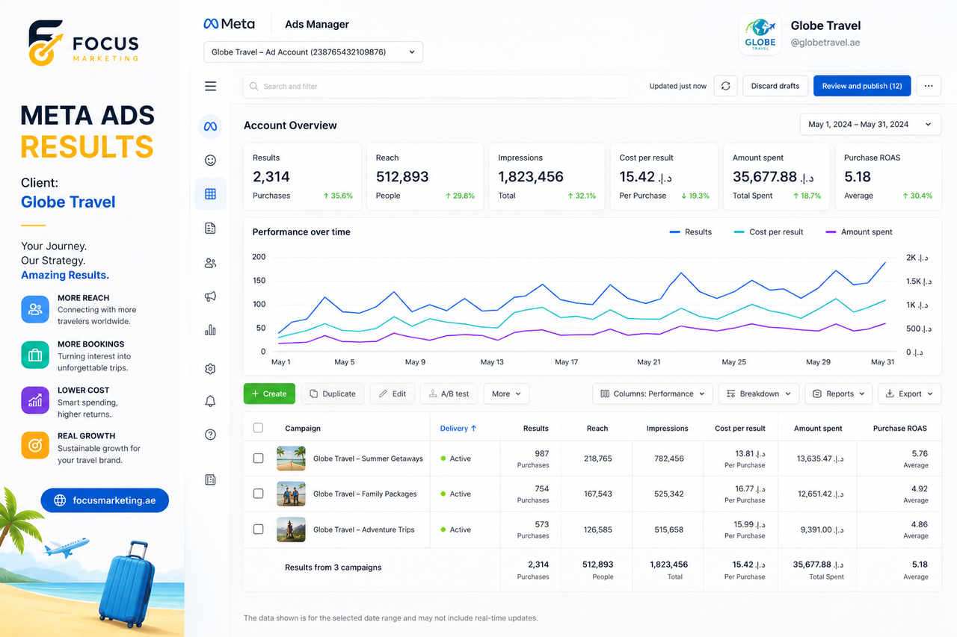Open the document report sidebar icon
Viewport: 957px width, 637px height.
pos(210,229)
